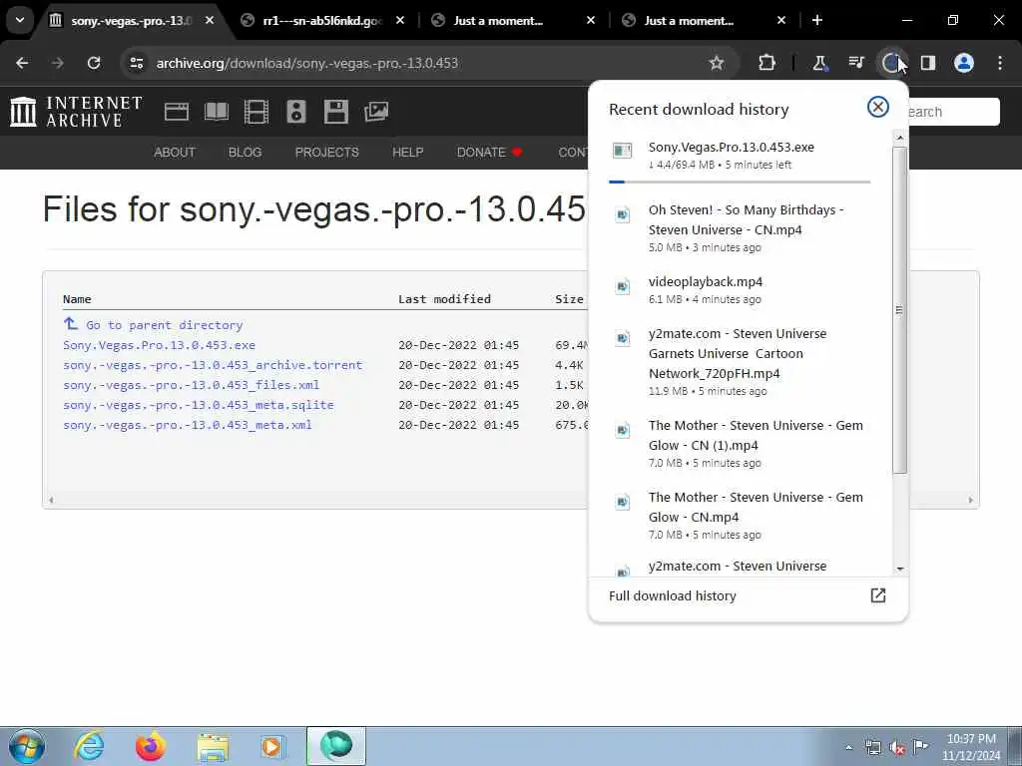This screenshot has height=766, width=1022.
Task: Click the exe download progress bar
Action: click(x=740, y=182)
